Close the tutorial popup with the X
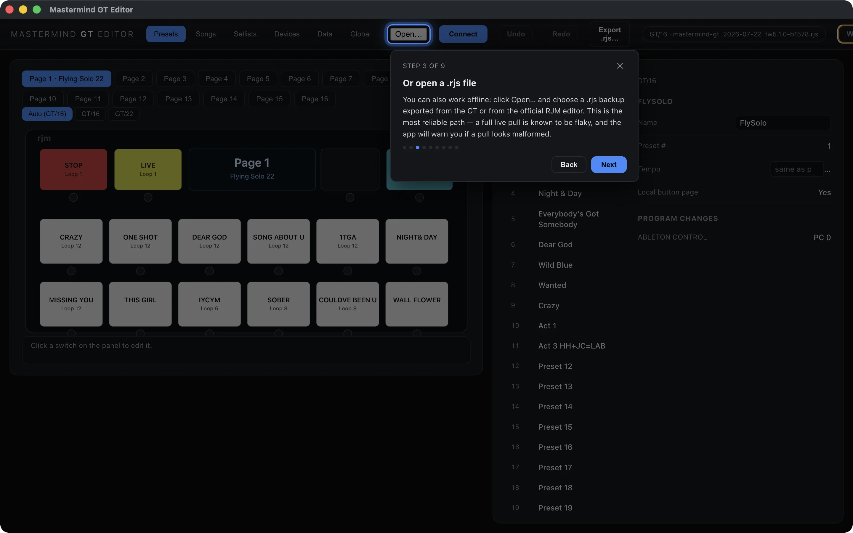 620,66
